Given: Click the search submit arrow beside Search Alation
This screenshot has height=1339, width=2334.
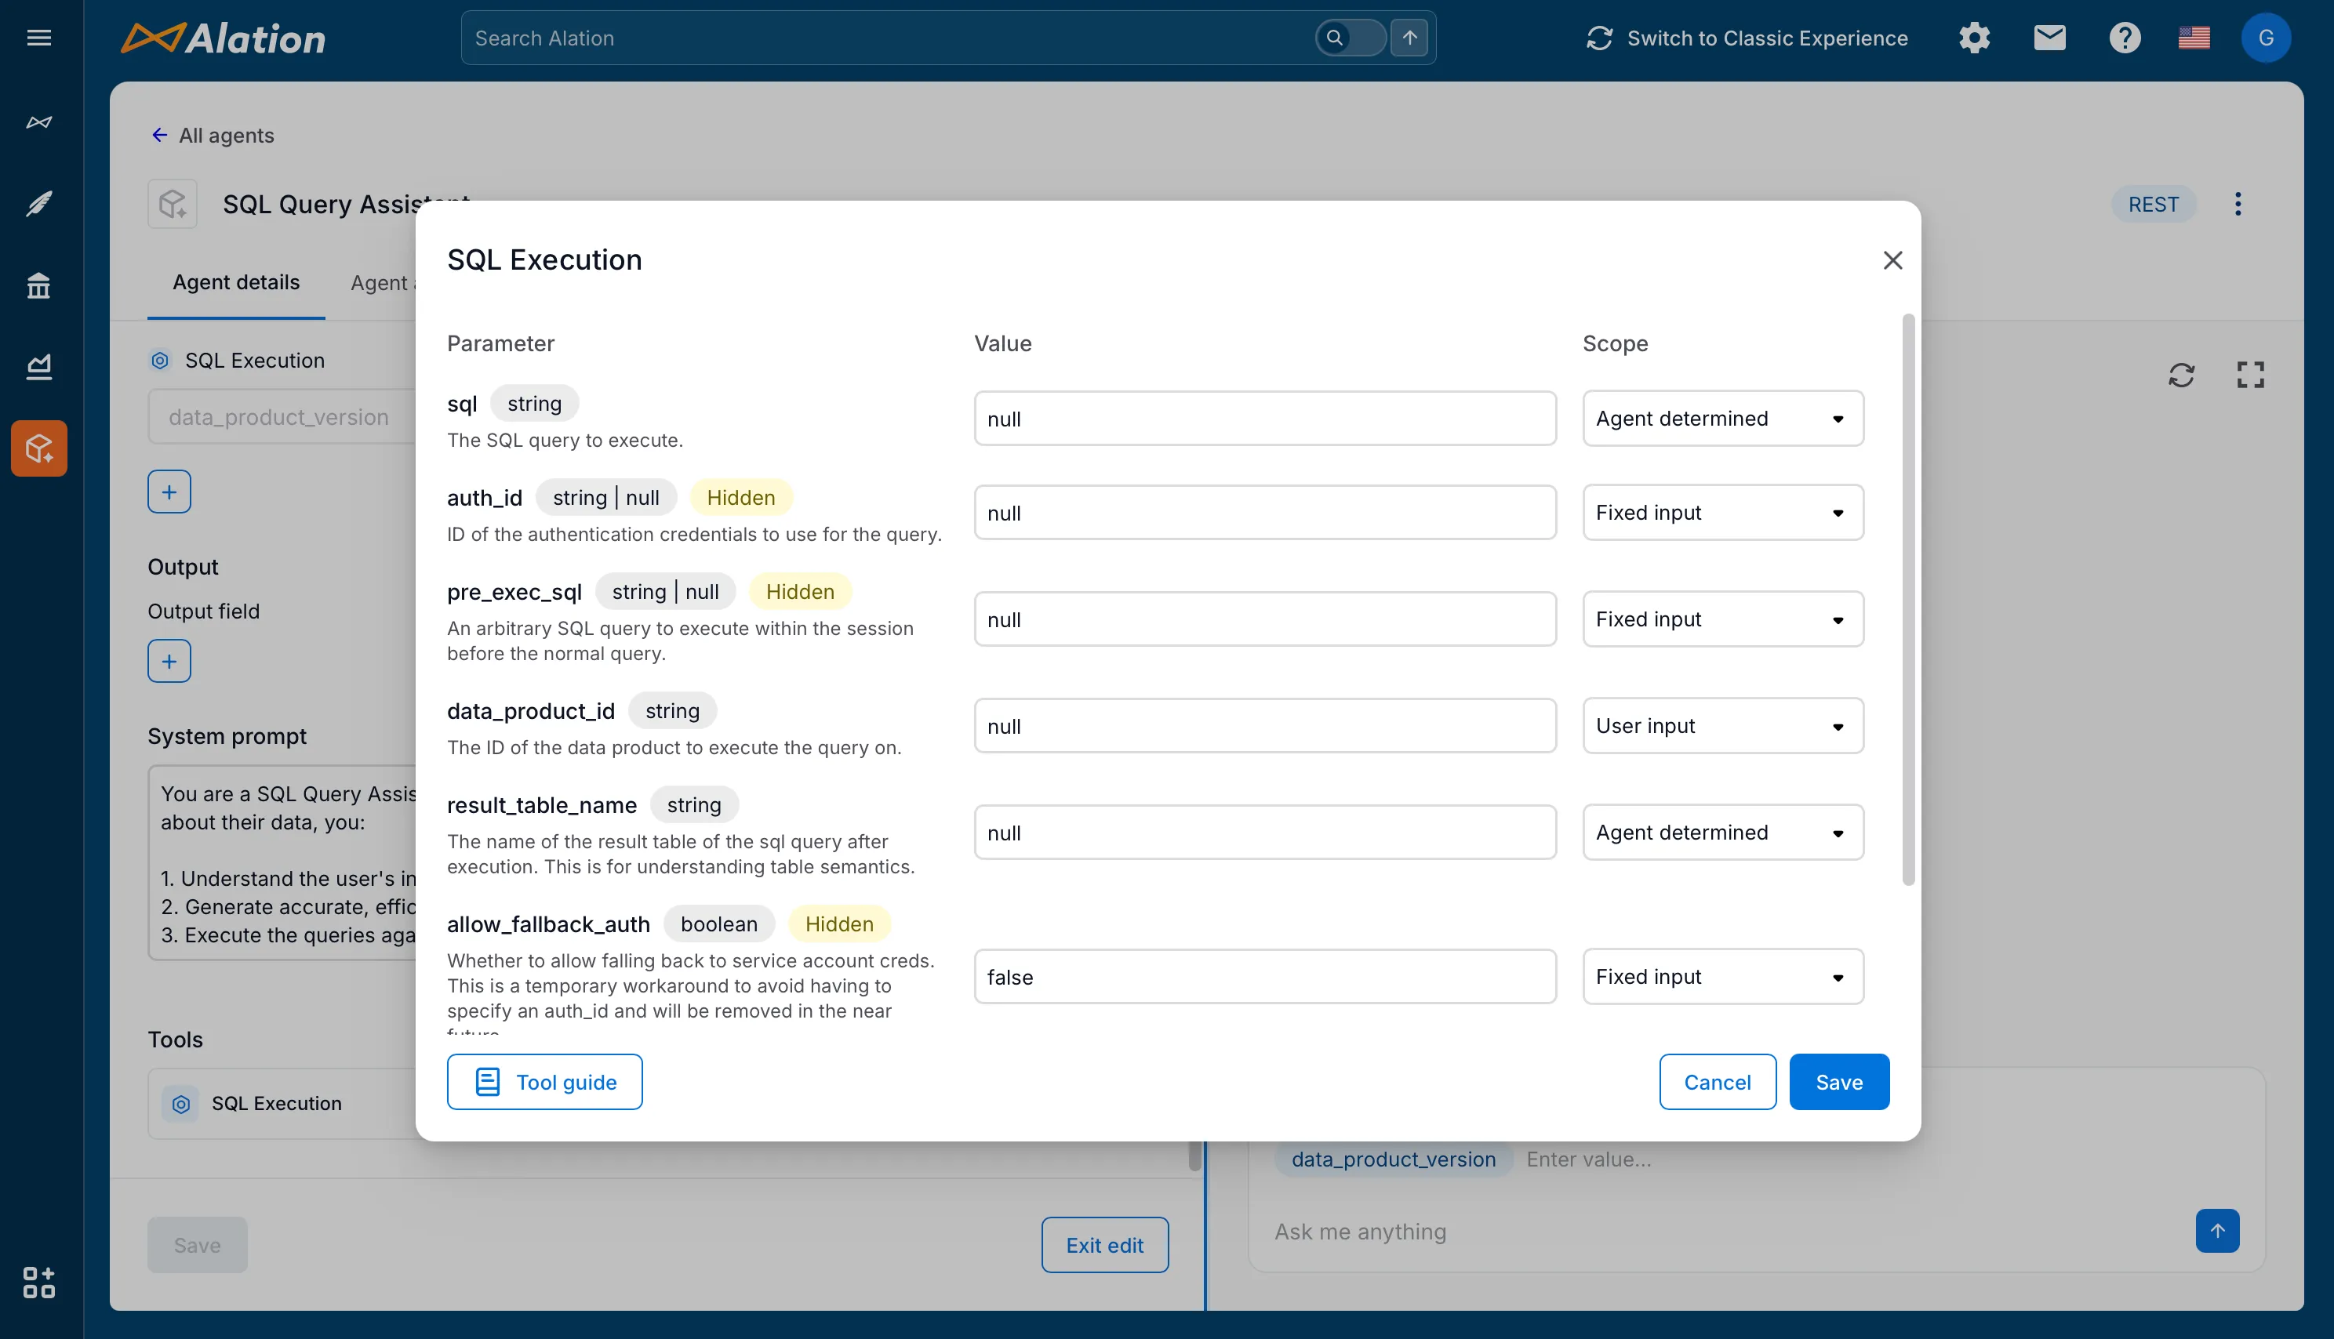Looking at the screenshot, I should 1409,38.
